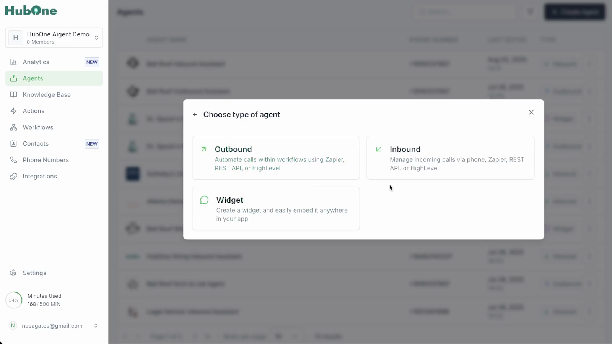Expand the HubOne Aigent Demo workspace switcher
The height and width of the screenshot is (344, 612).
pyautogui.click(x=96, y=37)
